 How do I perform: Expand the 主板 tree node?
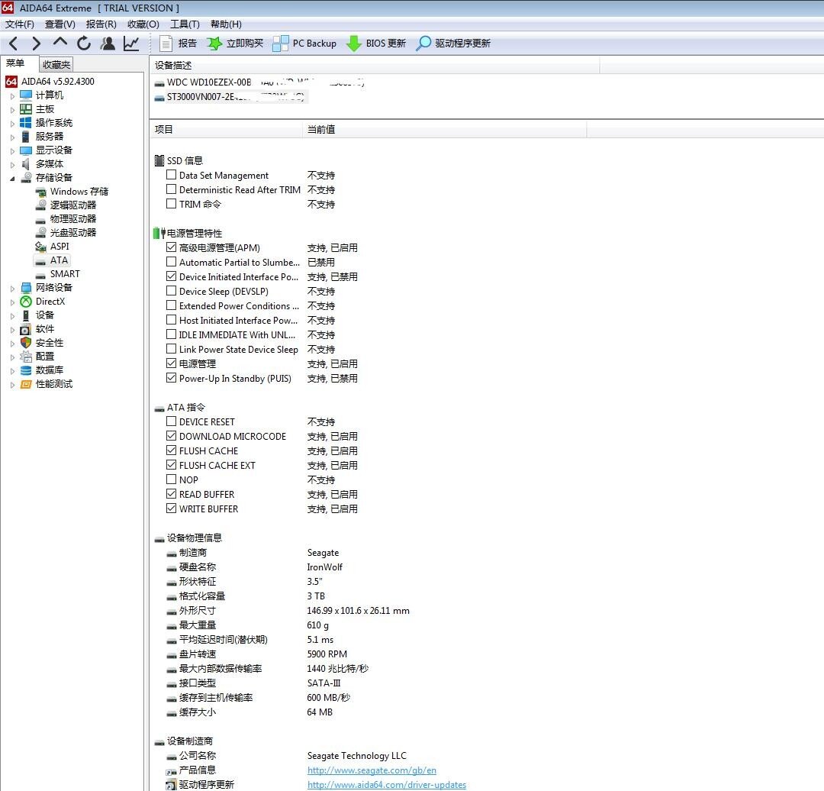[x=12, y=109]
